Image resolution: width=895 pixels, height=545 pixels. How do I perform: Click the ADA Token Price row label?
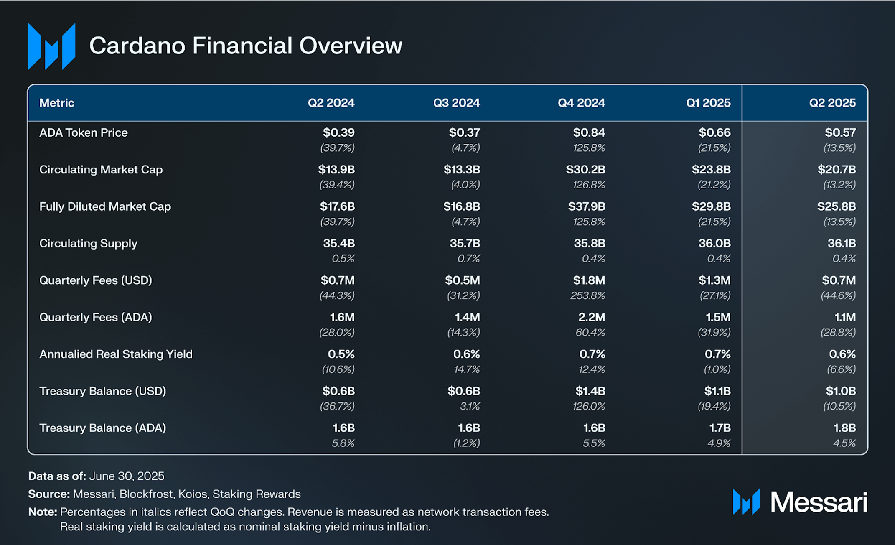pos(84,132)
